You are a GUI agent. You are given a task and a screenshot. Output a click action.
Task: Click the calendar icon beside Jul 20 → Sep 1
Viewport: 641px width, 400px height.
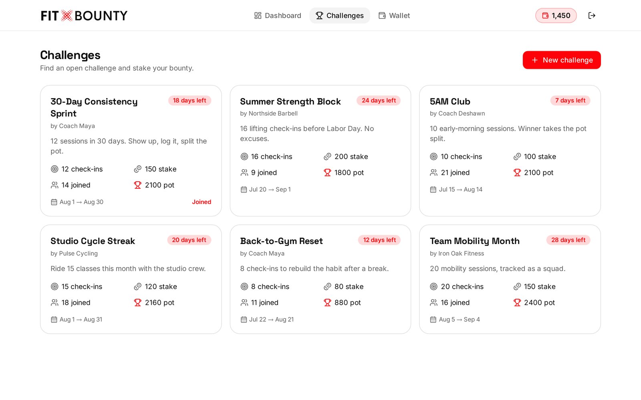click(x=244, y=190)
